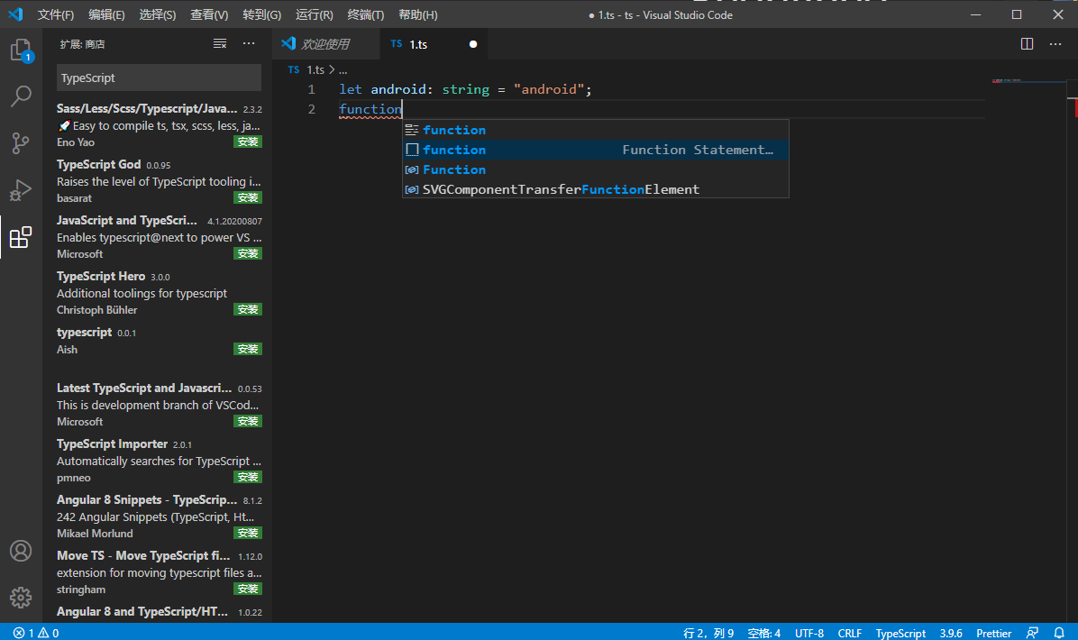Open extensions panel more actions menu

point(249,44)
